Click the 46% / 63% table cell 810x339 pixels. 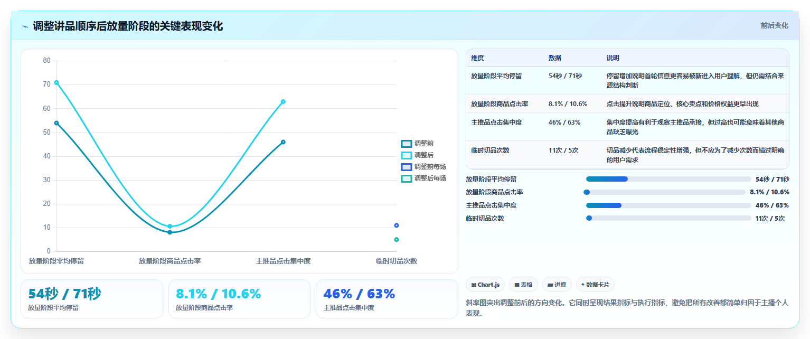(x=564, y=123)
